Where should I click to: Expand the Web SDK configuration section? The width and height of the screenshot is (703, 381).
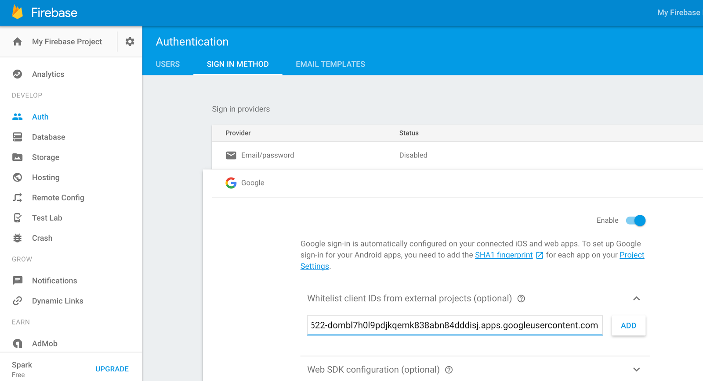[636, 370]
